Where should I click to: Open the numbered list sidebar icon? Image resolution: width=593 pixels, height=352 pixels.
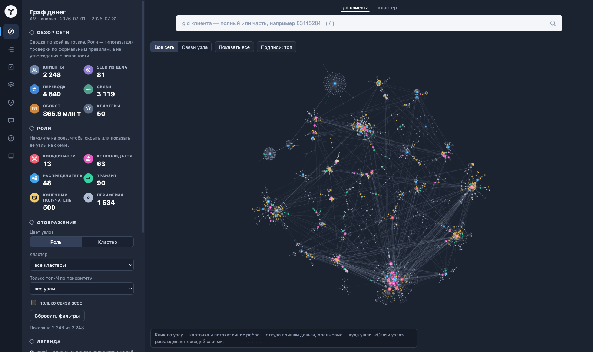(x=11, y=49)
